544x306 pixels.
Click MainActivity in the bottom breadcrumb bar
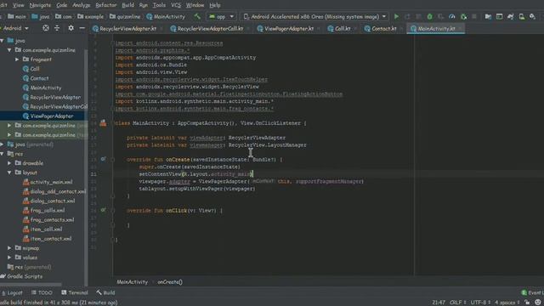[x=133, y=281]
